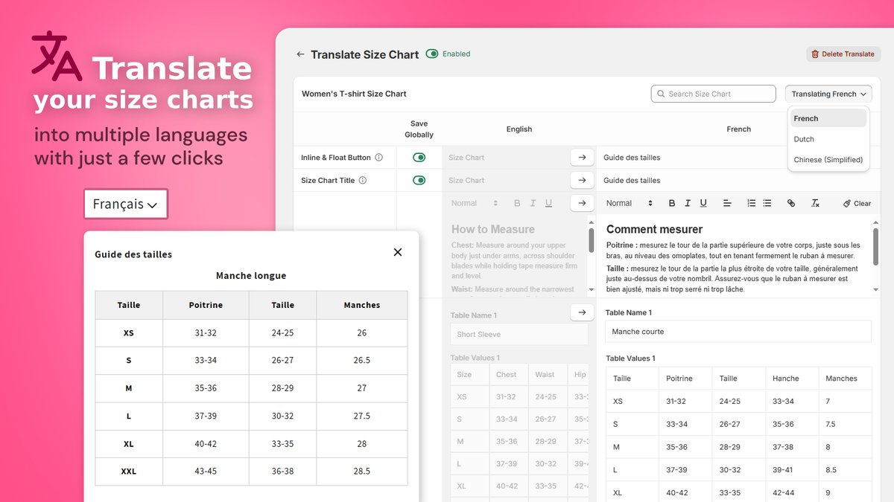This screenshot has height=502, width=894.
Task: Open the Translating French dropdown
Action: click(x=828, y=94)
